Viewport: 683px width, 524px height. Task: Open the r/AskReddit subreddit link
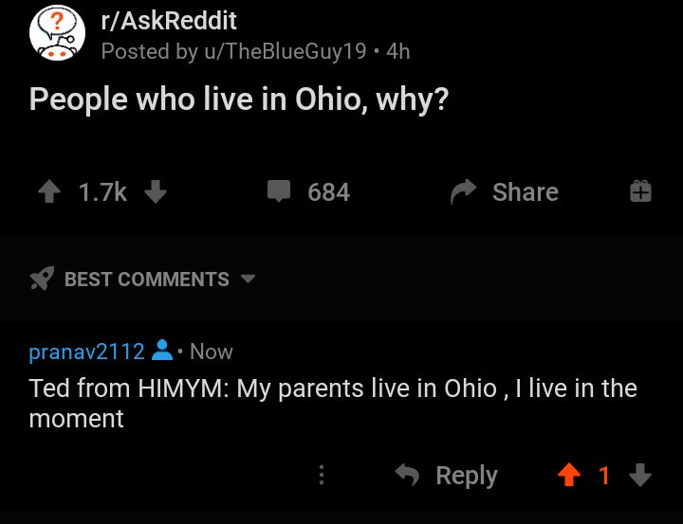(169, 21)
